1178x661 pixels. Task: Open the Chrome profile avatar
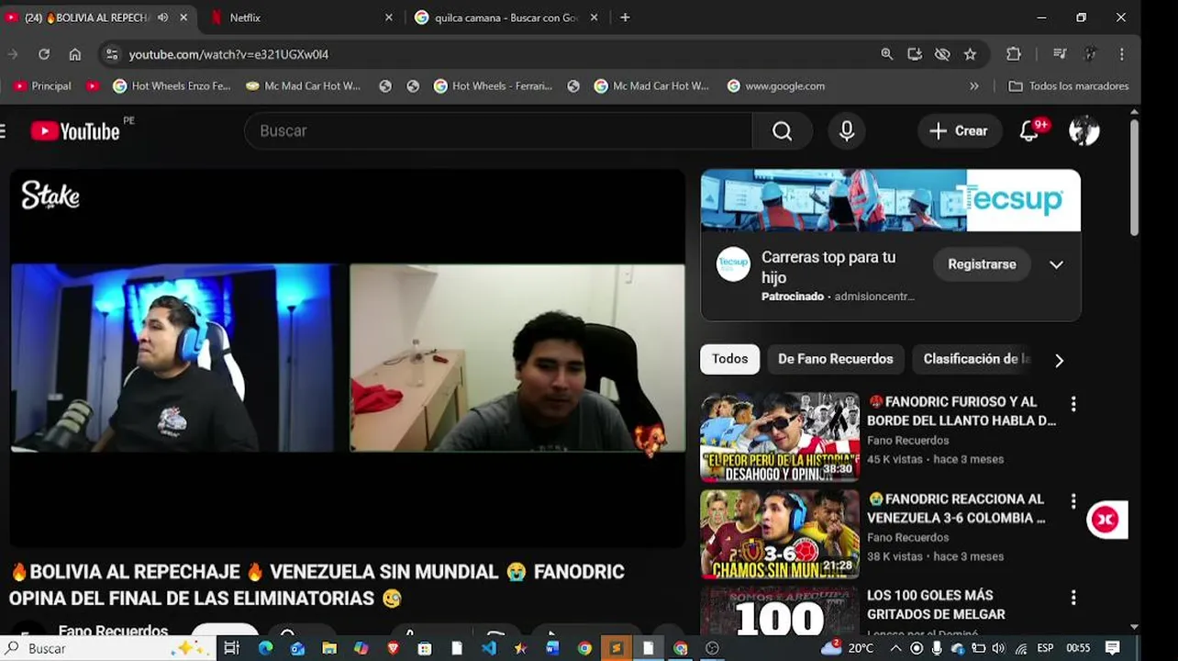[x=1090, y=54]
